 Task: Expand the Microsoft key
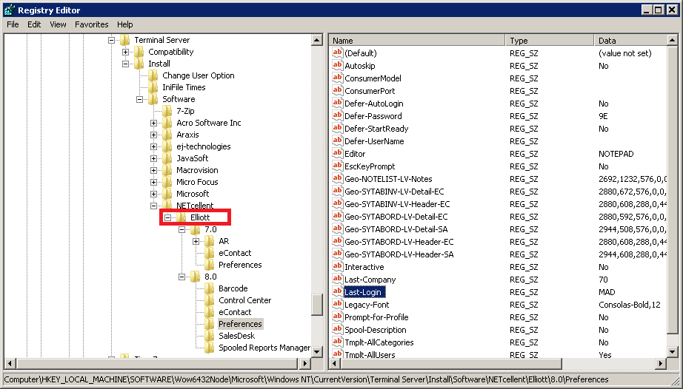click(x=154, y=194)
